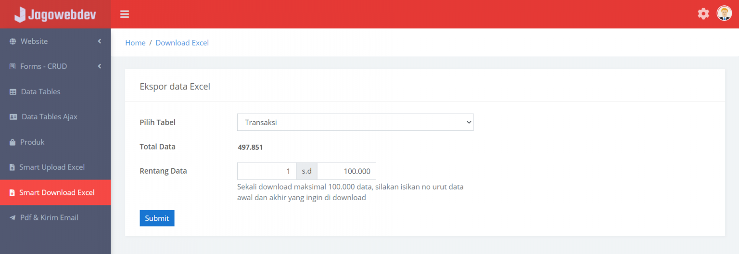Click the globe icon beside Website

(x=13, y=41)
